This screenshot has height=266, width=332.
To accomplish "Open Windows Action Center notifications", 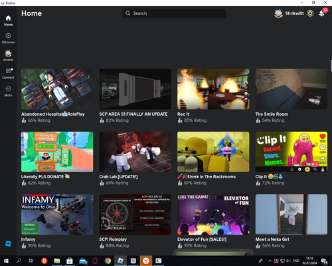I will pyautogui.click(x=325, y=261).
